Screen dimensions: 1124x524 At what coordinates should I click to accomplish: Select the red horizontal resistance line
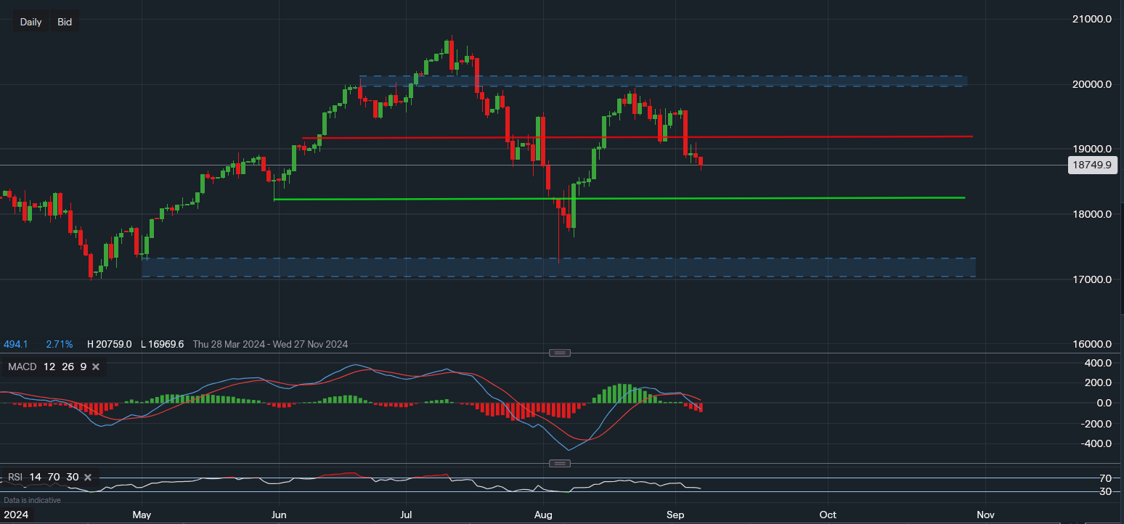[835, 136]
